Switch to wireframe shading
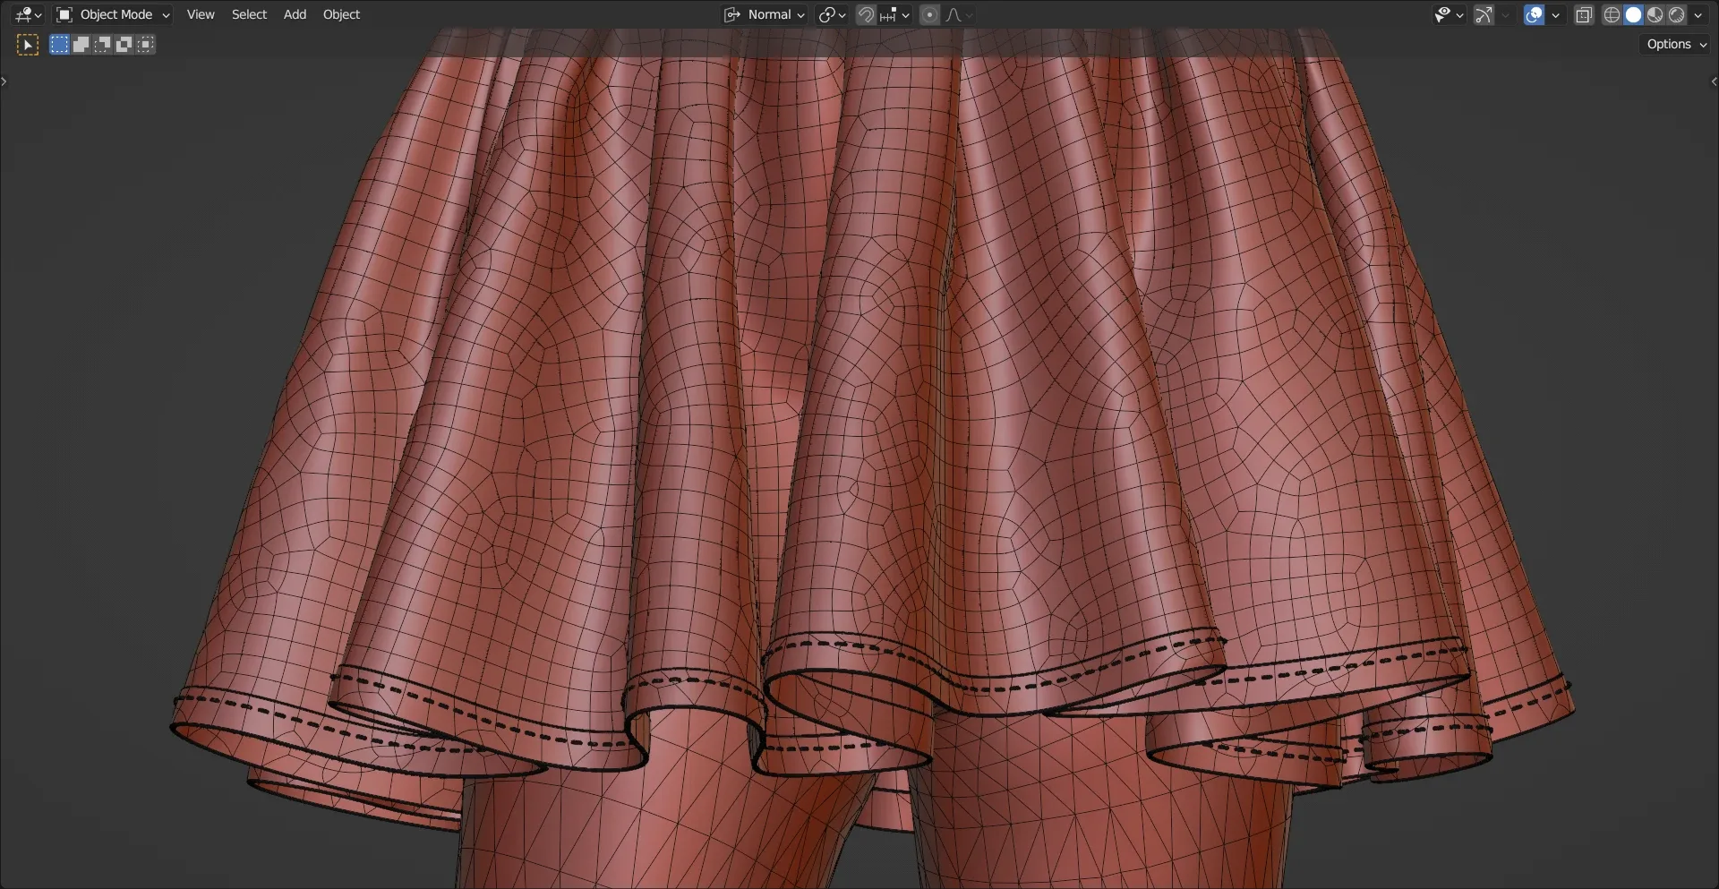 (x=1612, y=14)
